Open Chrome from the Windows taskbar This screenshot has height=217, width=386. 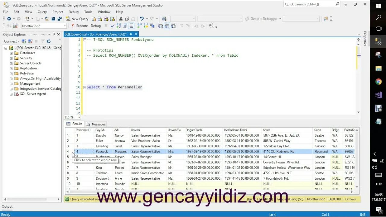[378, 82]
